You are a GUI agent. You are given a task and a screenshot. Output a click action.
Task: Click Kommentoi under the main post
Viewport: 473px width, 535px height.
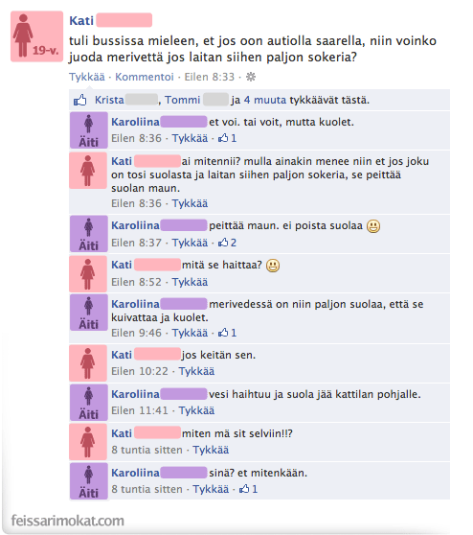(x=145, y=77)
